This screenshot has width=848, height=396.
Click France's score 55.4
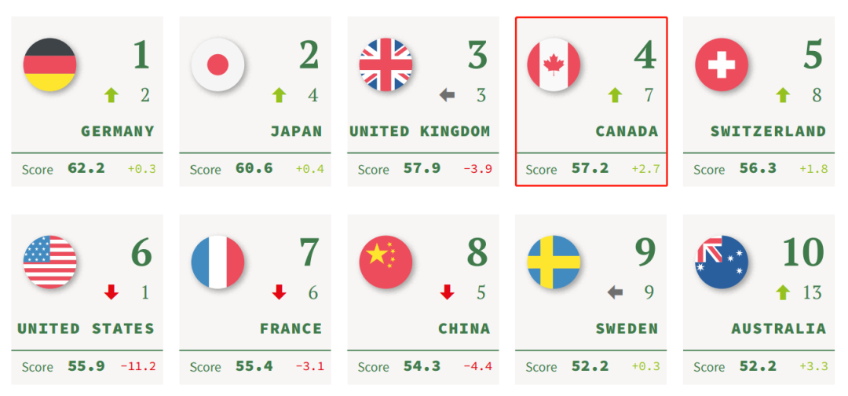[x=254, y=365]
